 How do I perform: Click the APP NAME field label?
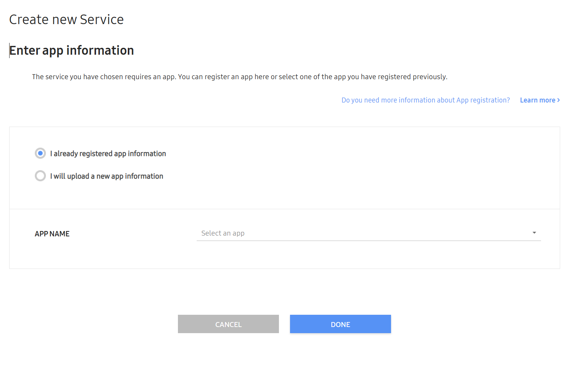pos(52,234)
